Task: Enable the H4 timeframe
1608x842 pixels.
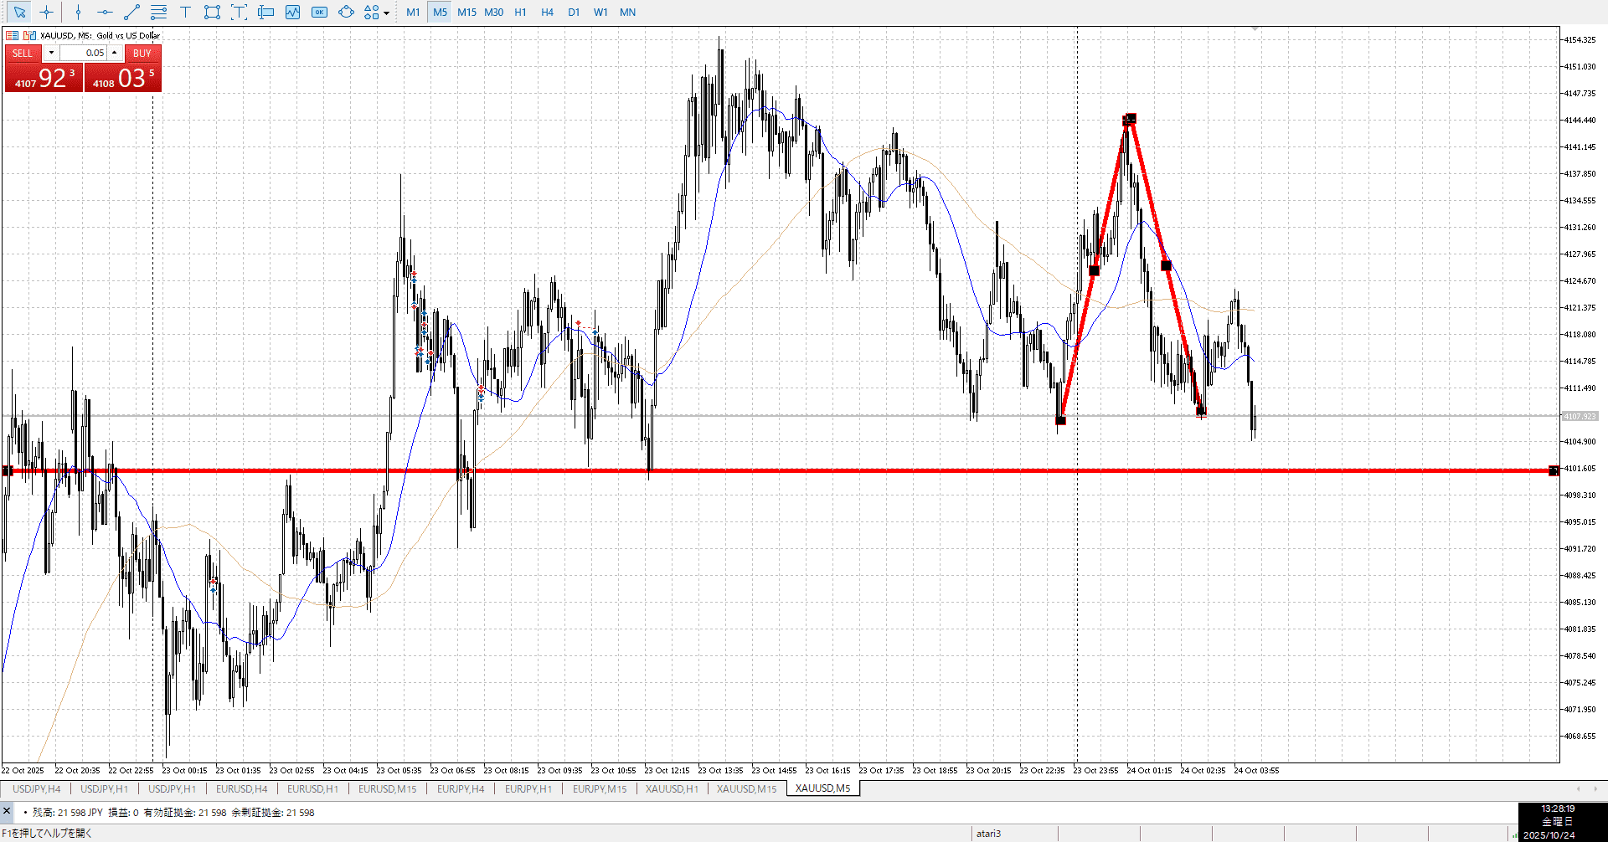Action: pyautogui.click(x=547, y=13)
